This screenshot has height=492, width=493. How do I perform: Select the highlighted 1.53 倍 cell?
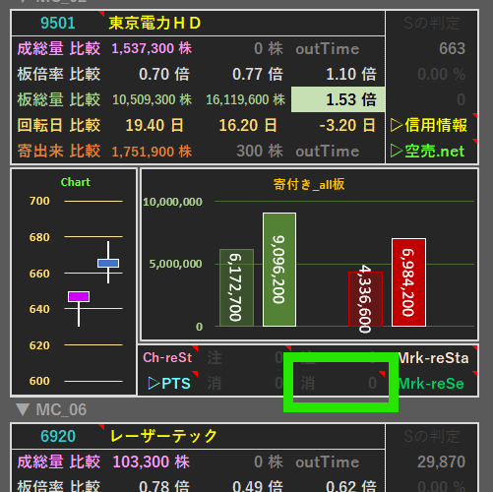pos(338,99)
